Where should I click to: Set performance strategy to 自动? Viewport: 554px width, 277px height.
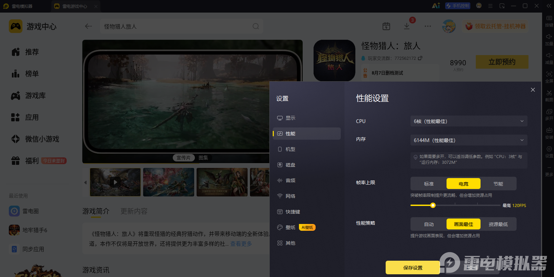429,224
